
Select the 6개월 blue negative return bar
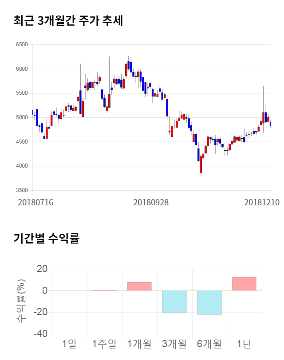coord(209,302)
